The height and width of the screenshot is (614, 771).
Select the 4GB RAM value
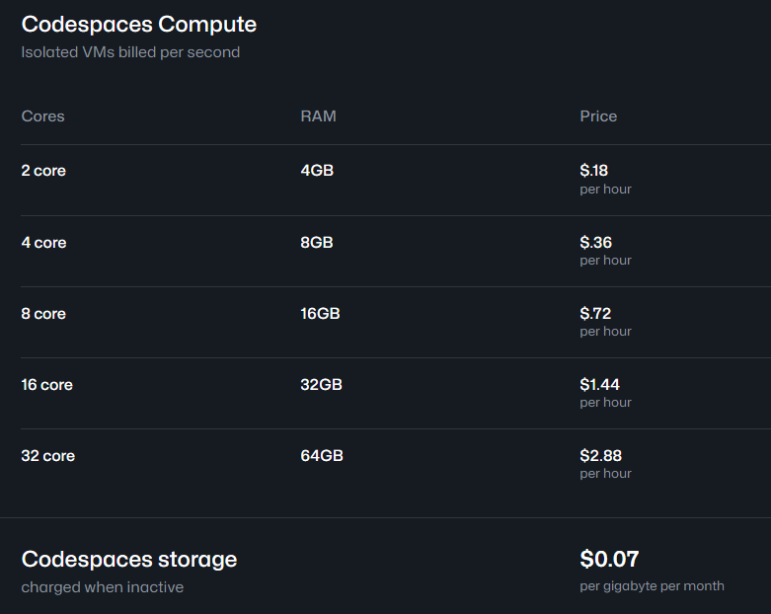317,171
